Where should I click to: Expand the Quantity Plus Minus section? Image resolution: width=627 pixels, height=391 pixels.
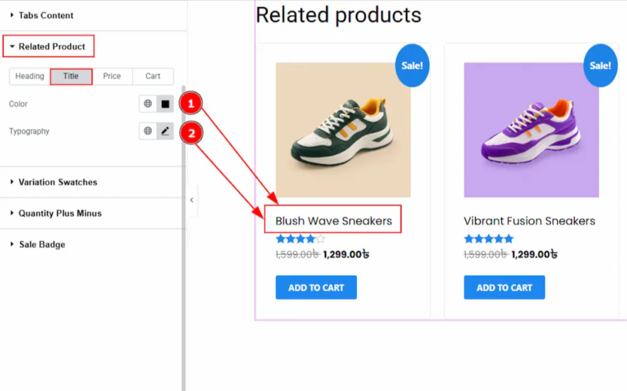pos(60,214)
